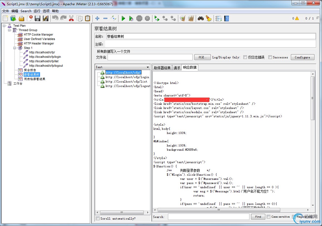Viewport: 322px width, 226px height.
Task: Click the Start no pauses icon
Action: (x=131, y=18)
